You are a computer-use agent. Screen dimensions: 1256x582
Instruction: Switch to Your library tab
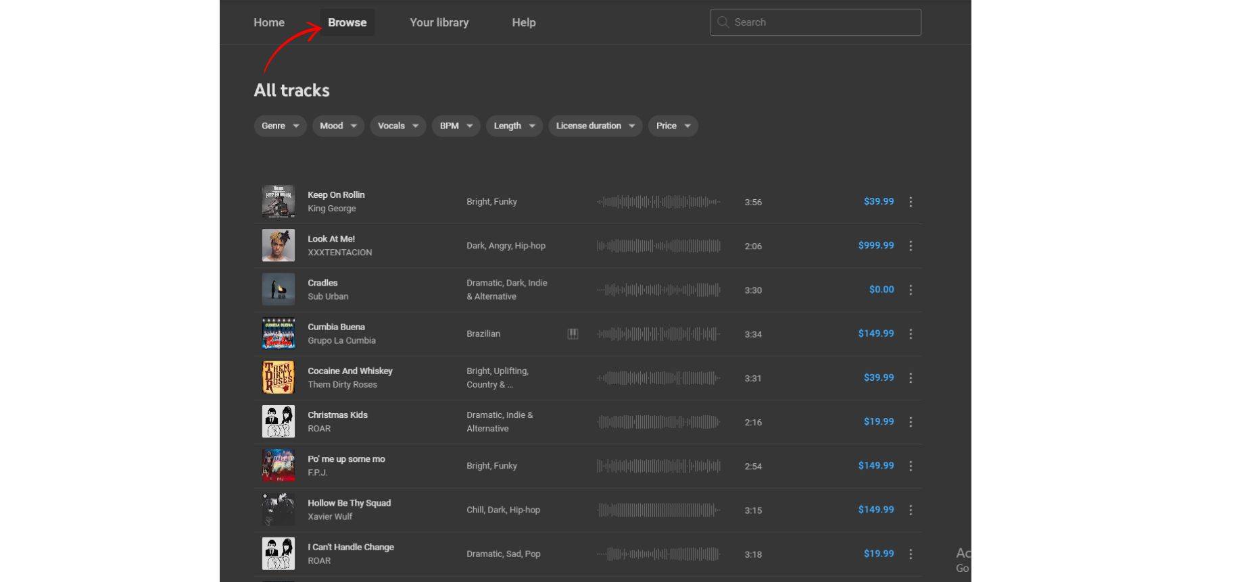[x=439, y=22]
